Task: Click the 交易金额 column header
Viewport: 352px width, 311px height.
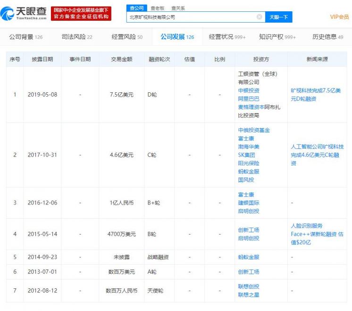Action: coord(122,59)
